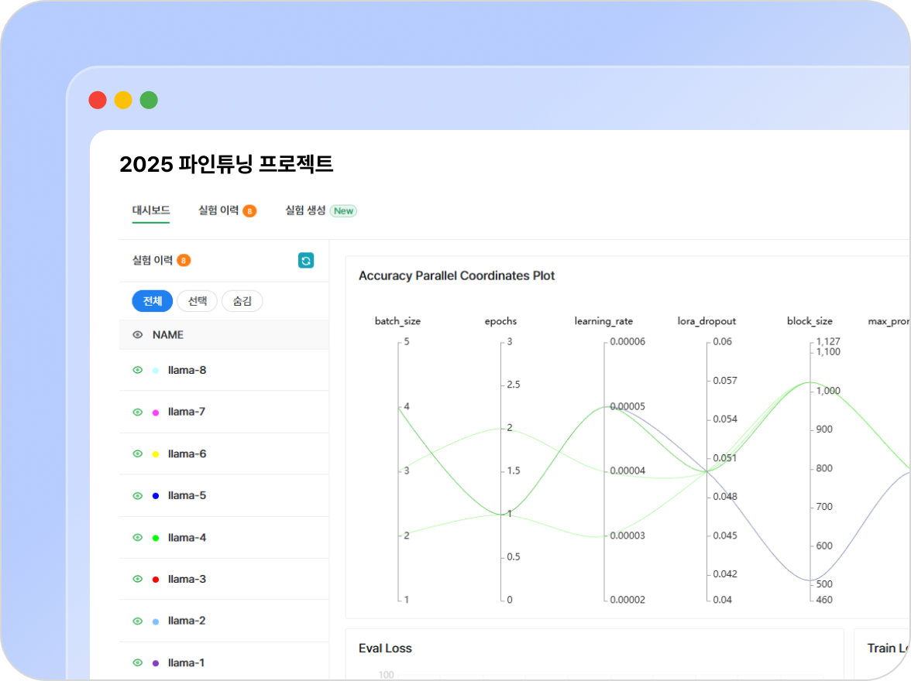Click the eye icon next to llama-3
This screenshot has height=681, width=911.
(138, 579)
